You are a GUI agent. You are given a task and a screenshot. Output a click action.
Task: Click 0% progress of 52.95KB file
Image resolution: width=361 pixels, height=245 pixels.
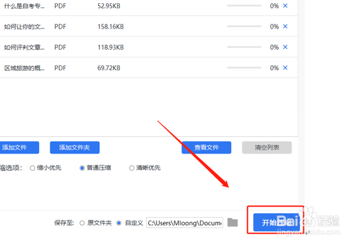pyautogui.click(x=274, y=6)
